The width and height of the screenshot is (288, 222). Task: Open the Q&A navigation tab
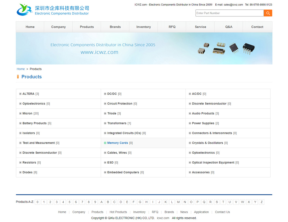[x=229, y=27]
